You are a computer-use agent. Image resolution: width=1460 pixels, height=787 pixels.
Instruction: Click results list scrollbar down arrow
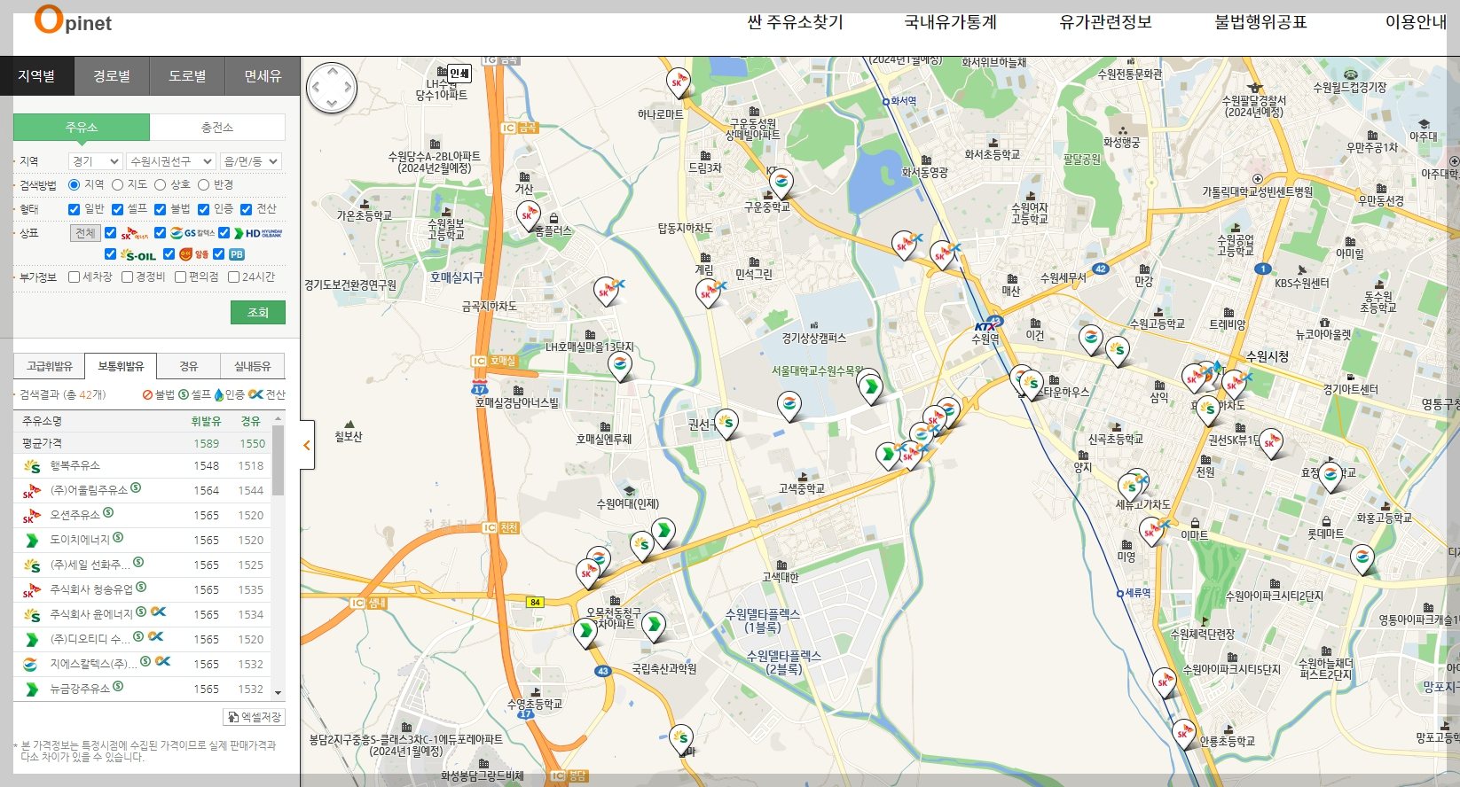[279, 693]
